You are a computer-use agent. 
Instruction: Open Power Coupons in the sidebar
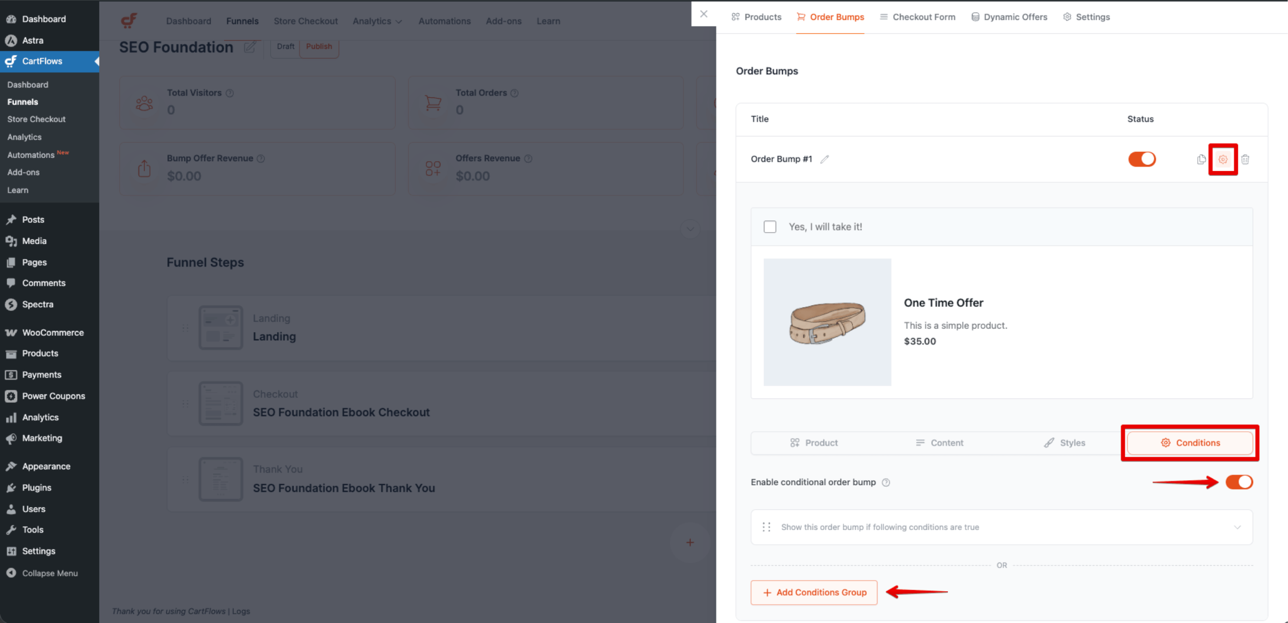[53, 396]
